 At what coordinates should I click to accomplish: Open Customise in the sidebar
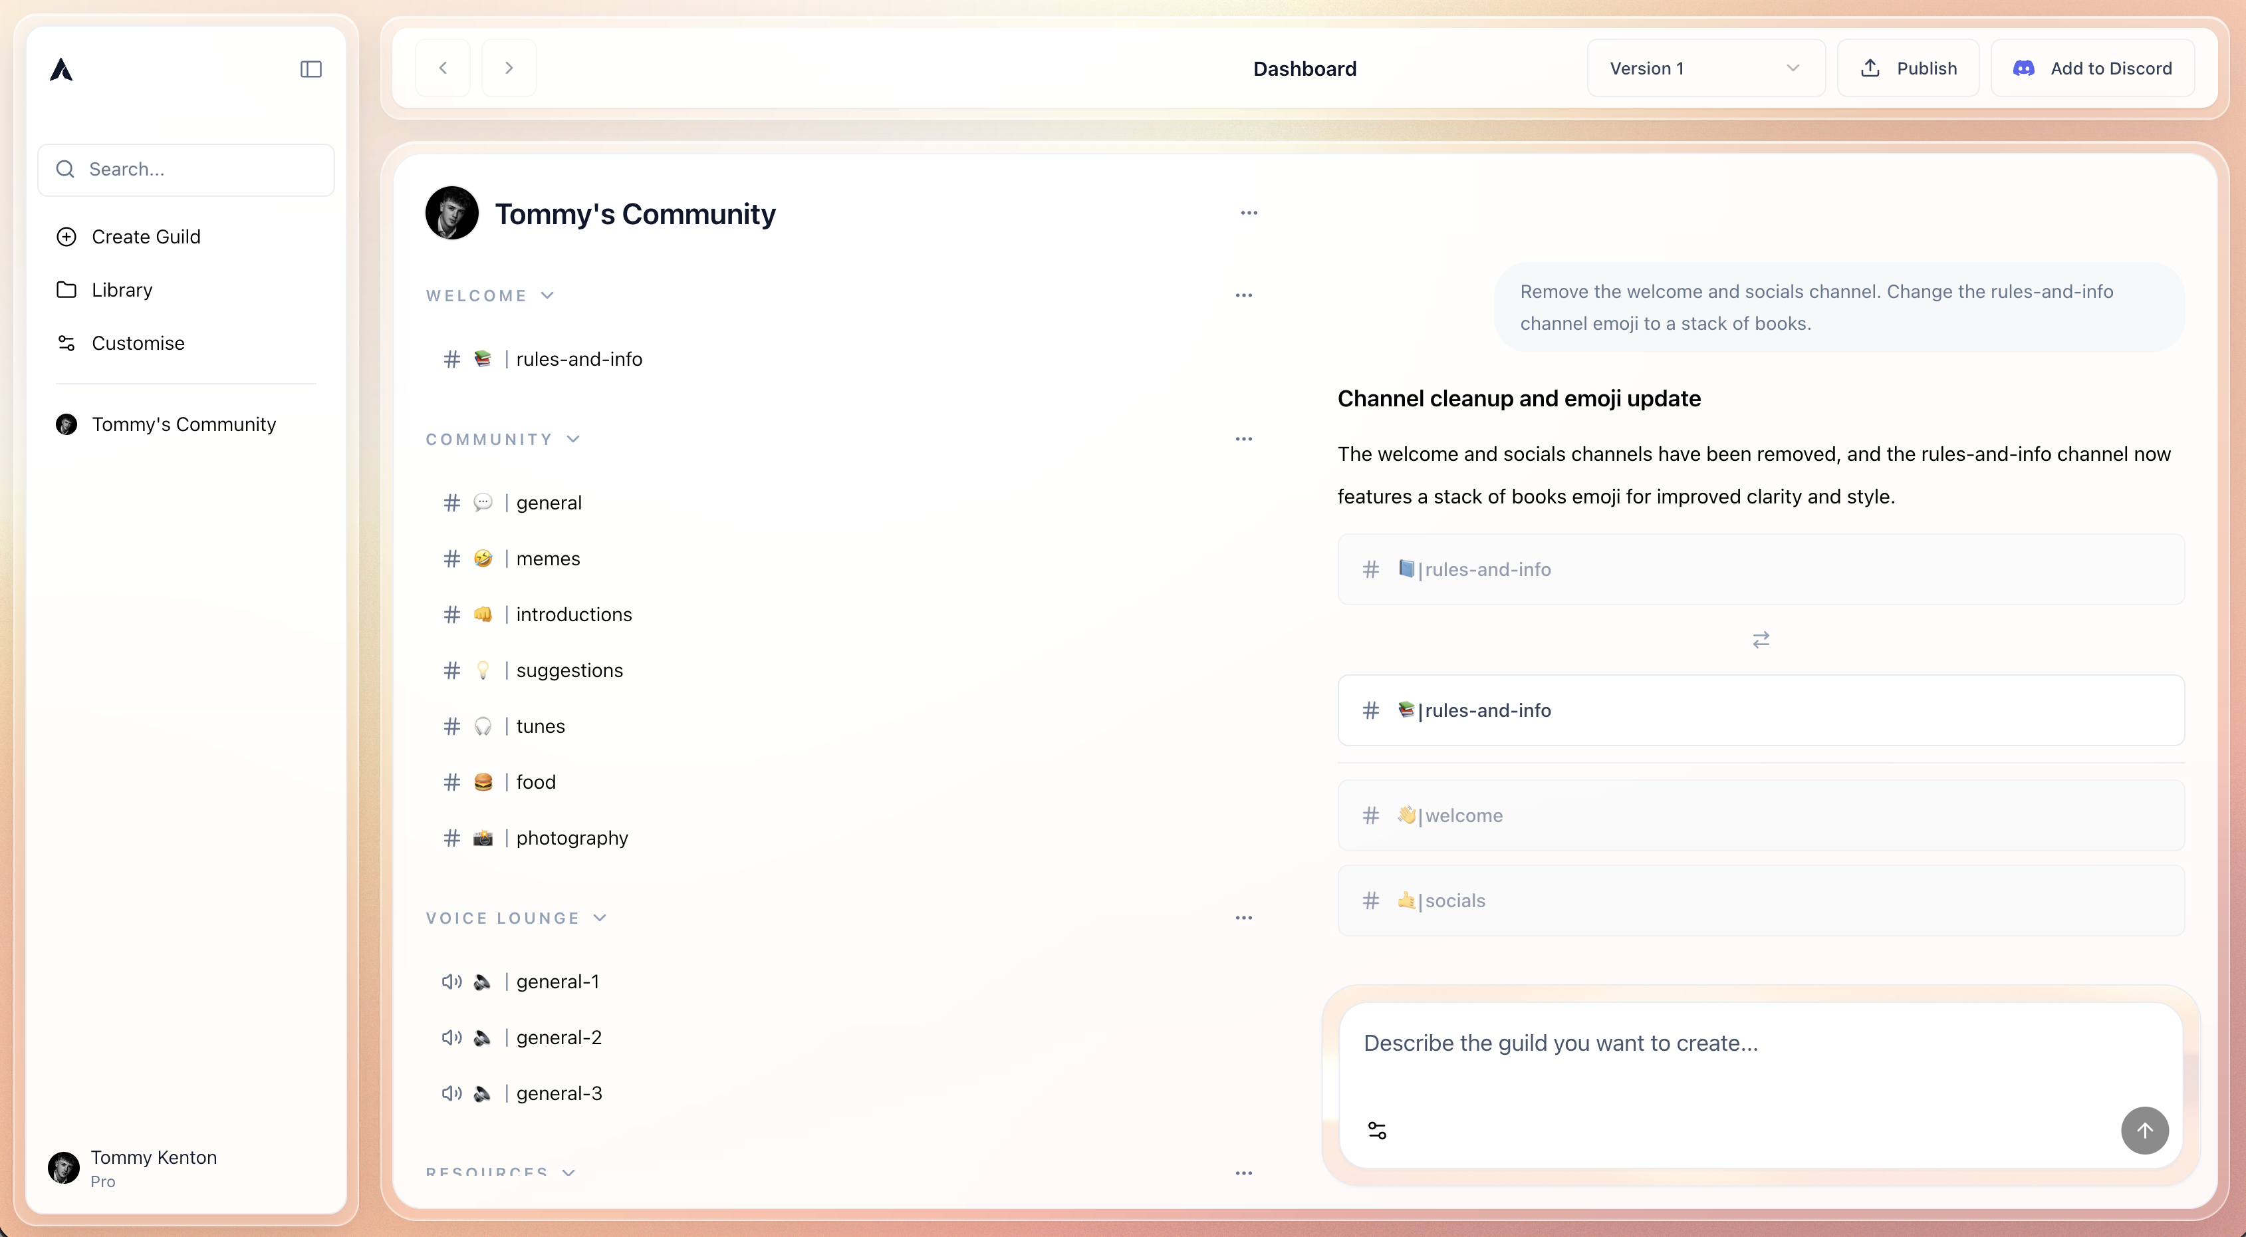[138, 343]
